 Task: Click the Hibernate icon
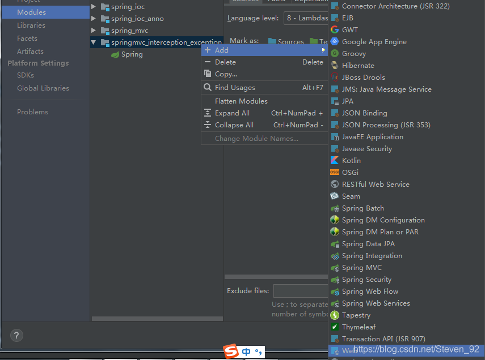(335, 66)
